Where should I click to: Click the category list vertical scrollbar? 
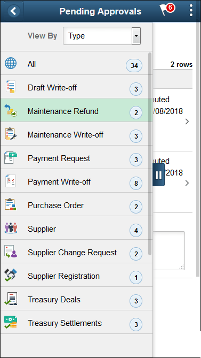pos(150,154)
